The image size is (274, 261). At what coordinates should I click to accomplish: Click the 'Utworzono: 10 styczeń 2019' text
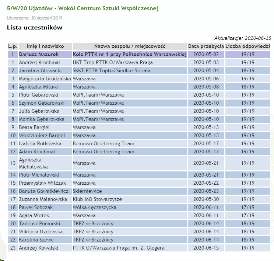(x=35, y=18)
